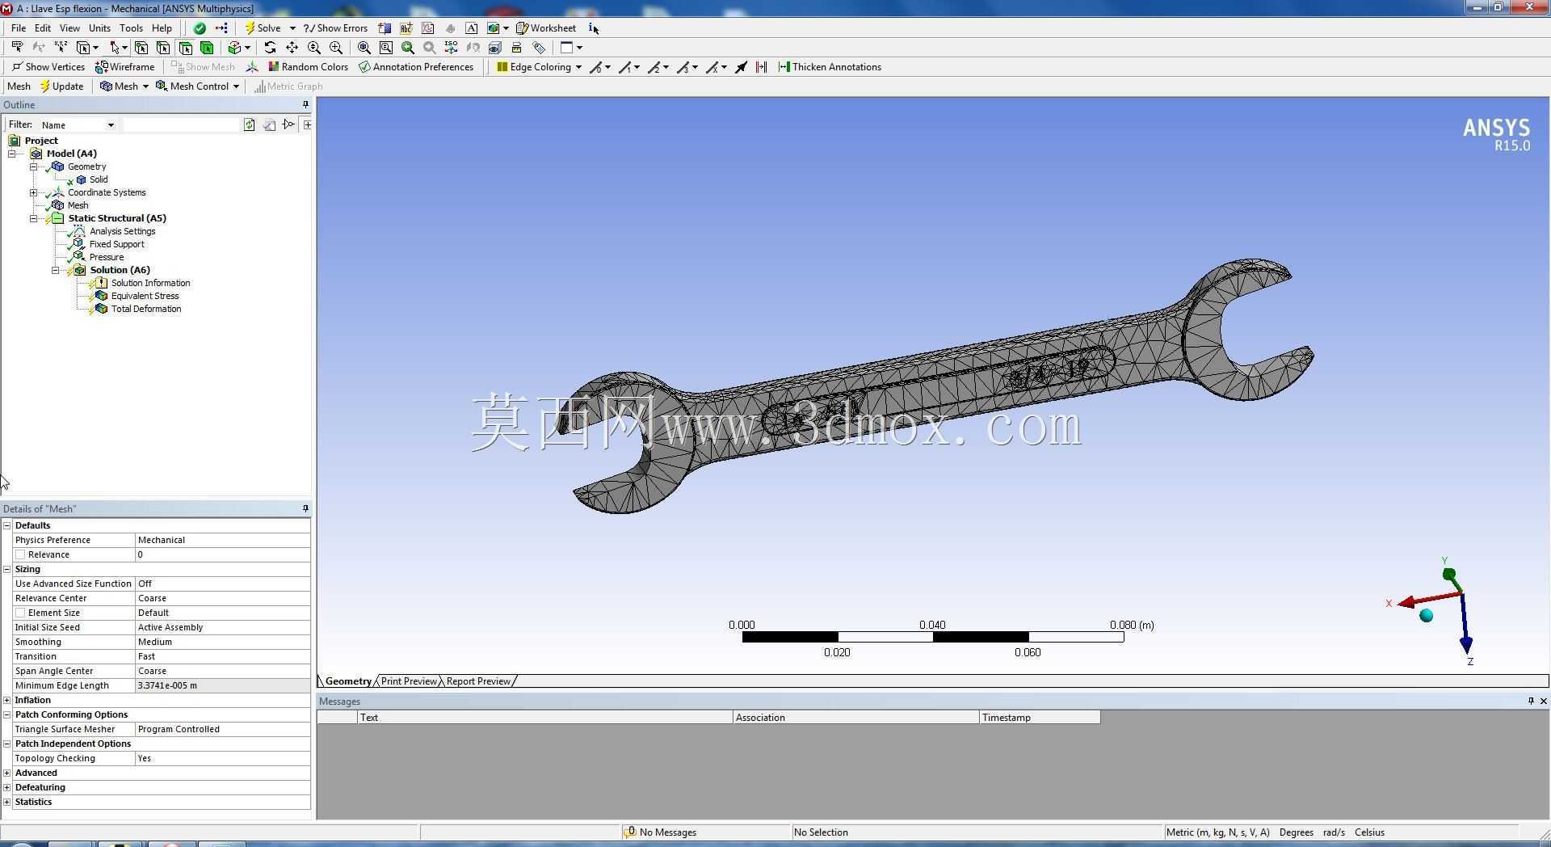Click the Timestamp column header in Messages
The width and height of the screenshot is (1551, 847).
coord(1039,718)
